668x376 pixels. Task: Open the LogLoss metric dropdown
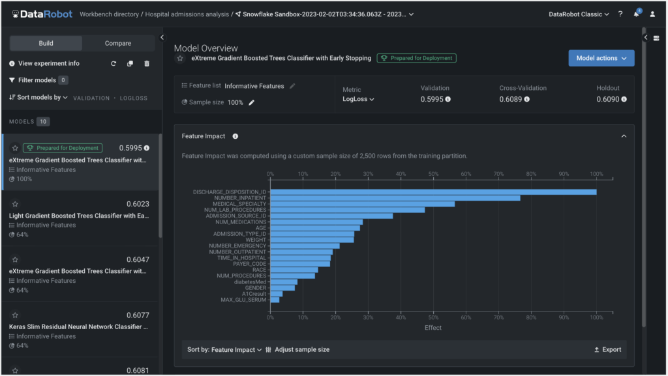point(358,99)
